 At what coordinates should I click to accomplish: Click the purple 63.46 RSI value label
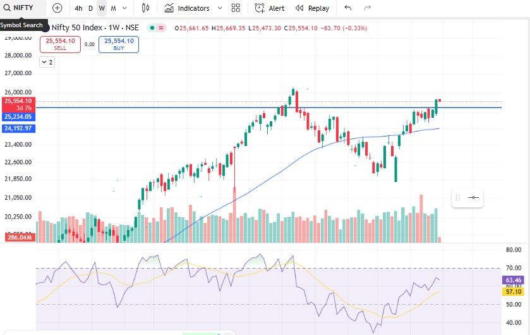click(x=514, y=280)
